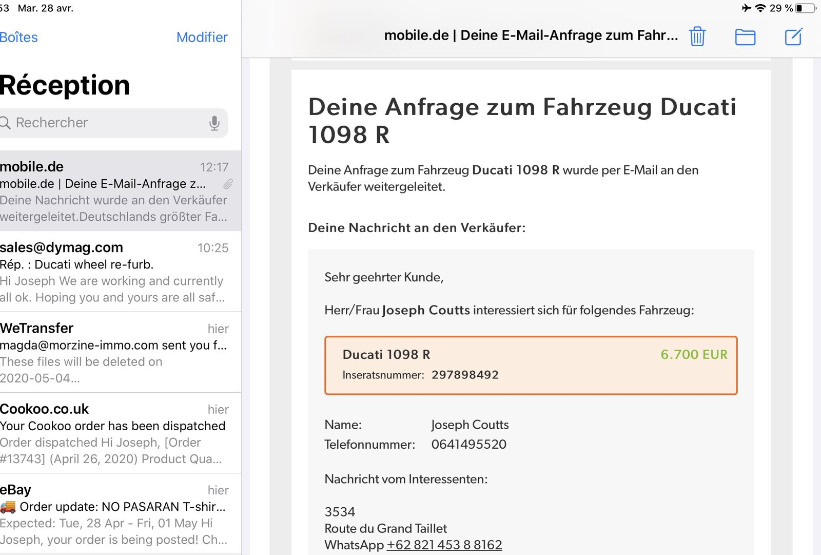Tap the Wi-Fi icon in the status bar
The image size is (821, 555).
pyautogui.click(x=760, y=8)
